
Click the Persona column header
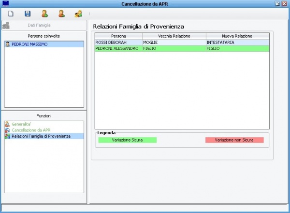pos(119,36)
